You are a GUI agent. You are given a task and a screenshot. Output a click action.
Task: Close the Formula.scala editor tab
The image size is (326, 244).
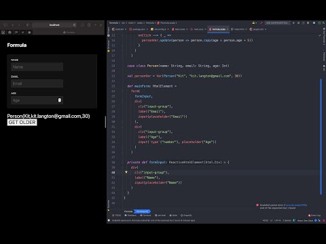point(228,29)
